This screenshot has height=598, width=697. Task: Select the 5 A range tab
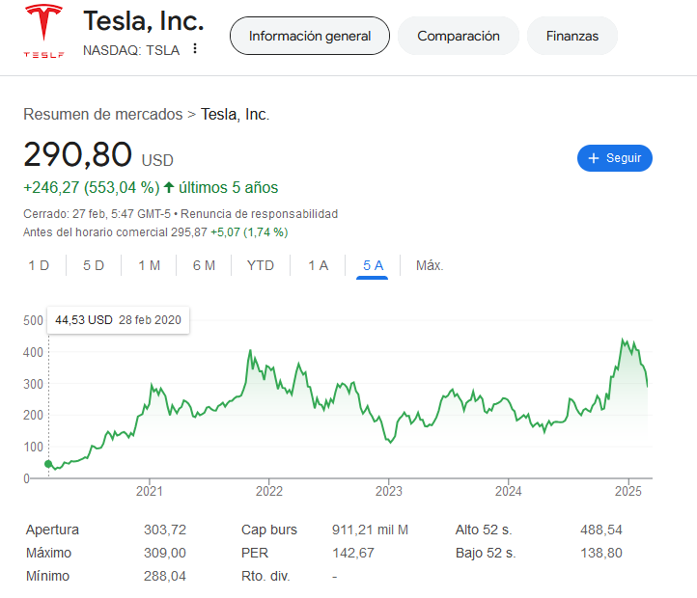373,265
